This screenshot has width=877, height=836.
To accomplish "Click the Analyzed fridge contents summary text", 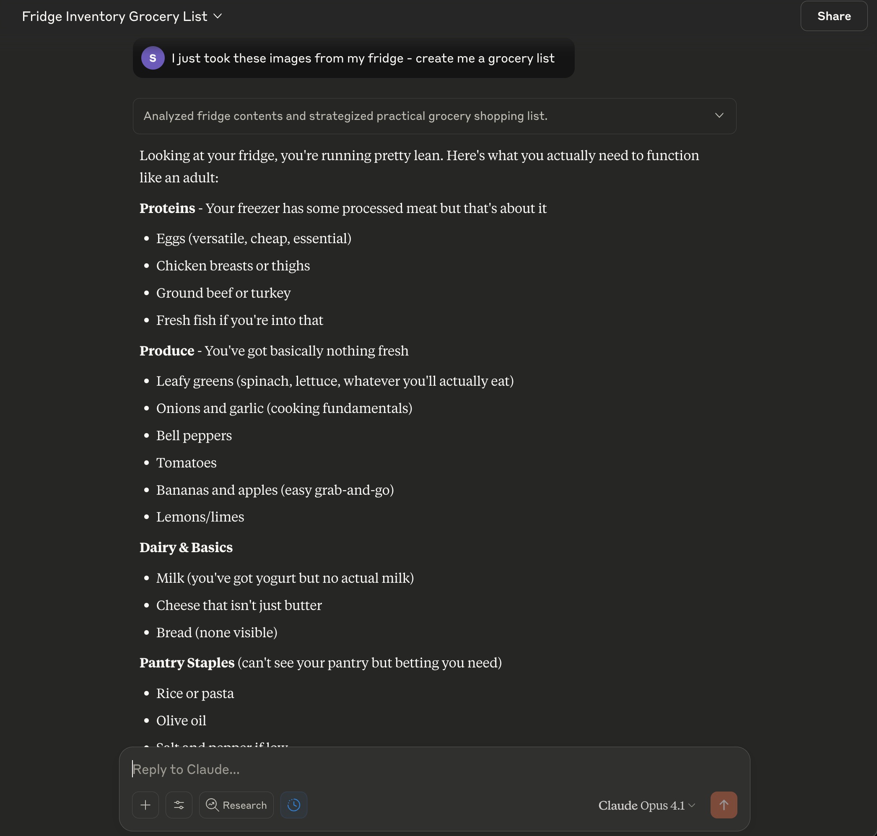I will pos(345,116).
